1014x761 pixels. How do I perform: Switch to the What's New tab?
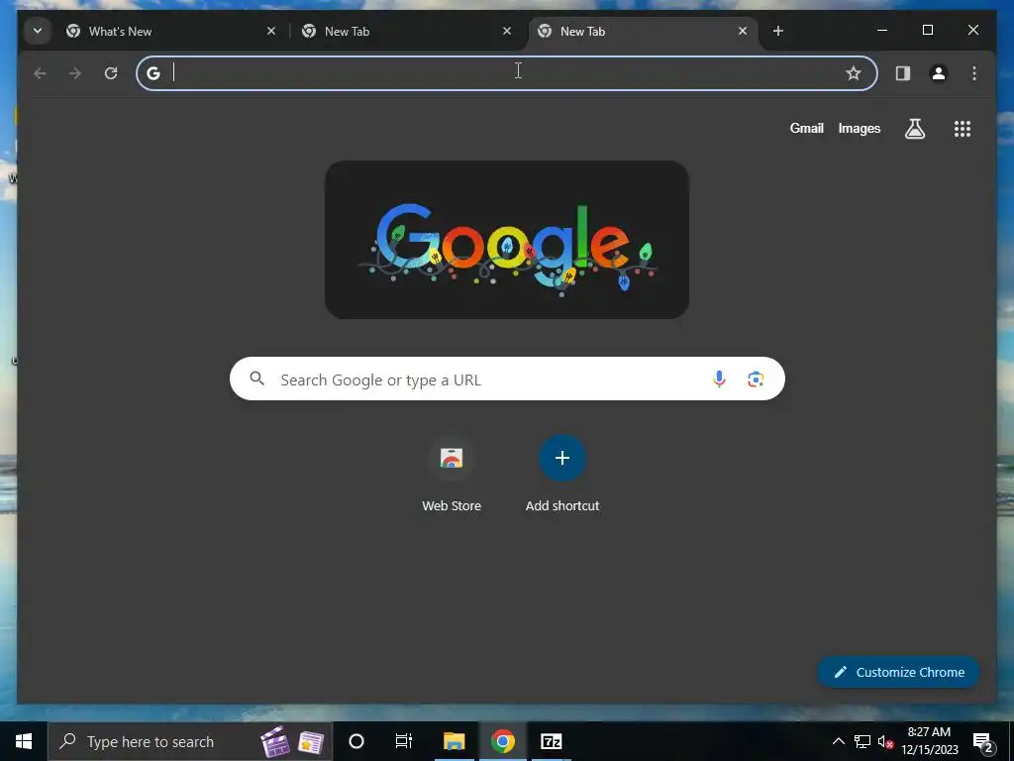171,31
